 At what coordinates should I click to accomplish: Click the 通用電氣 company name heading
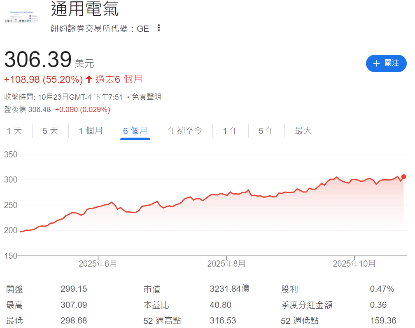(x=84, y=9)
